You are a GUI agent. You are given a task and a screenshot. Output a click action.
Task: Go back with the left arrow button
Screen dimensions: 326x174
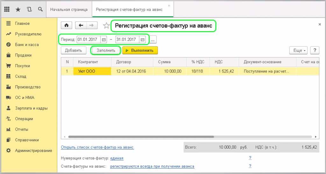point(81,26)
